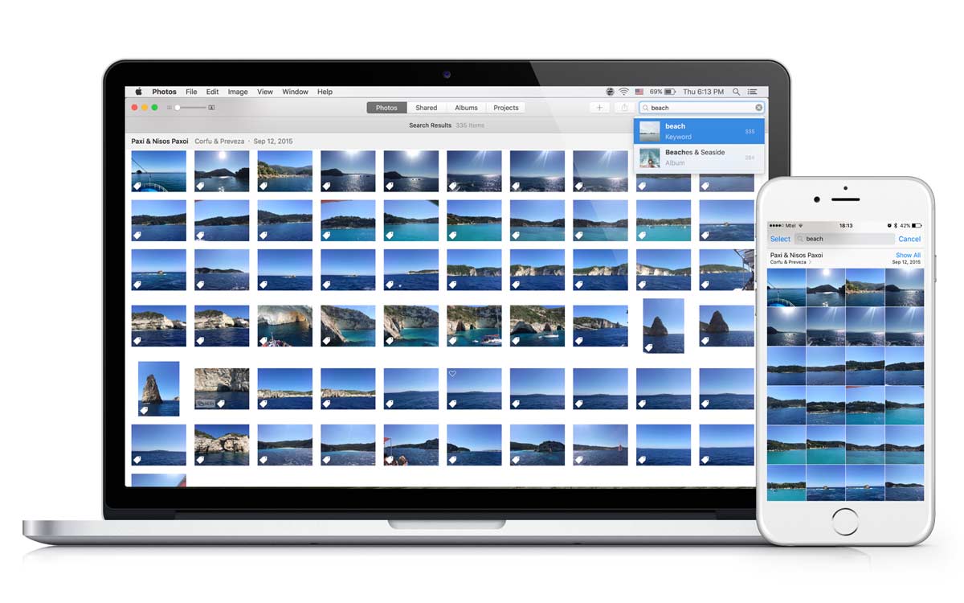Screen dimensions: 964x603
Task: Tap Select on the iPhone Photos screen
Action: (780, 239)
